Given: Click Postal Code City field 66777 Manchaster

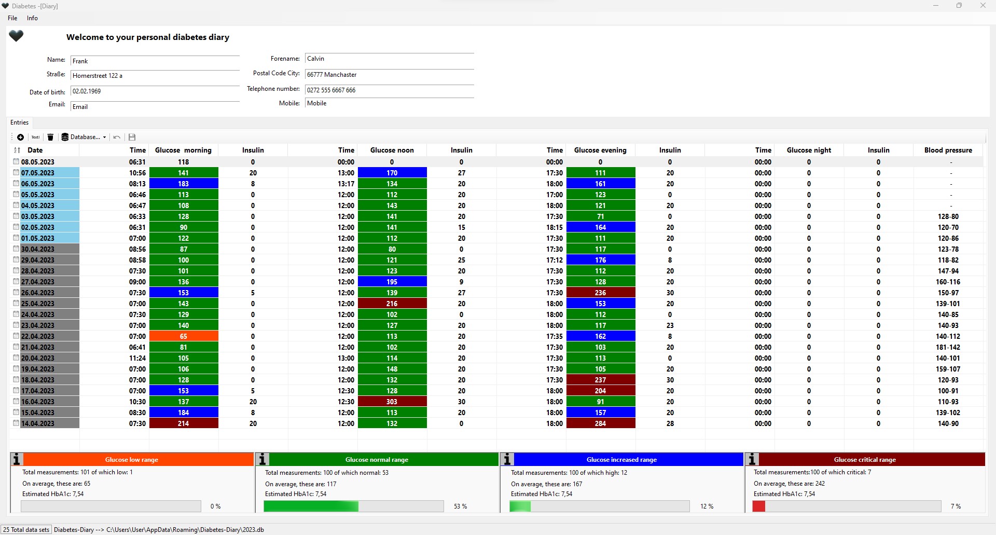Looking at the screenshot, I should 390,75.
